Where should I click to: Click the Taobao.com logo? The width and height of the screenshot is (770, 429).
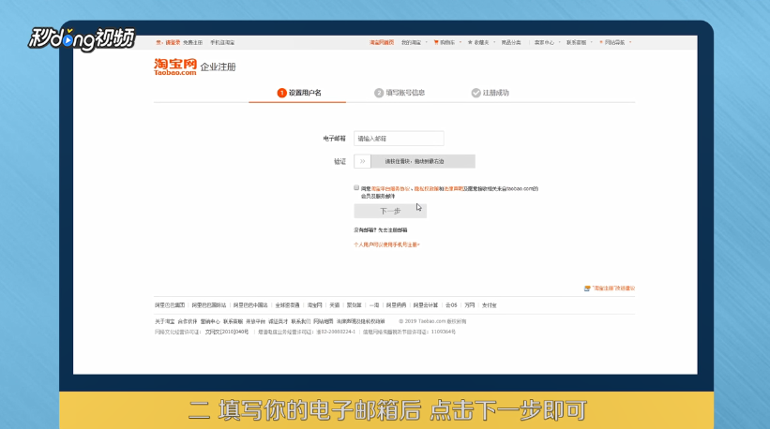[175, 67]
